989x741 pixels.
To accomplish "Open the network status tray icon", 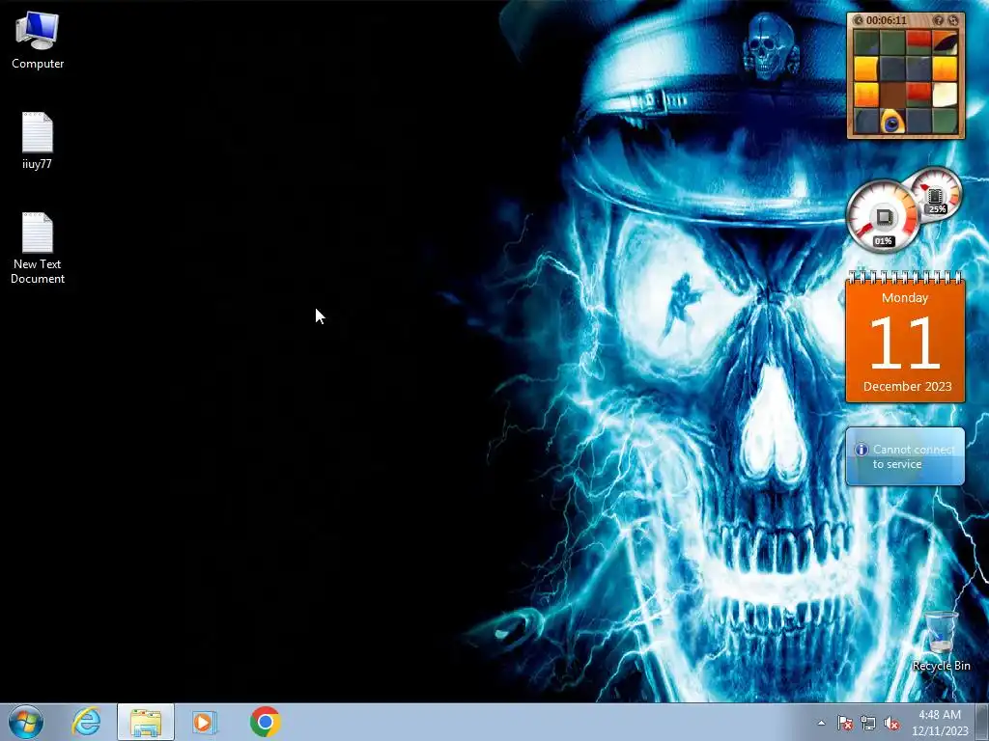I will click(868, 723).
